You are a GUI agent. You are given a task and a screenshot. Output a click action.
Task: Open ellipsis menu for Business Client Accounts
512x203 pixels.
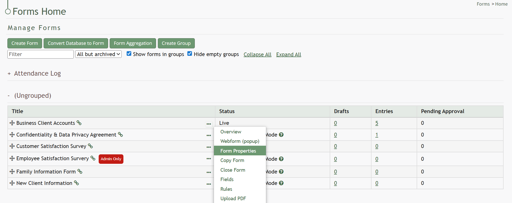209,124
